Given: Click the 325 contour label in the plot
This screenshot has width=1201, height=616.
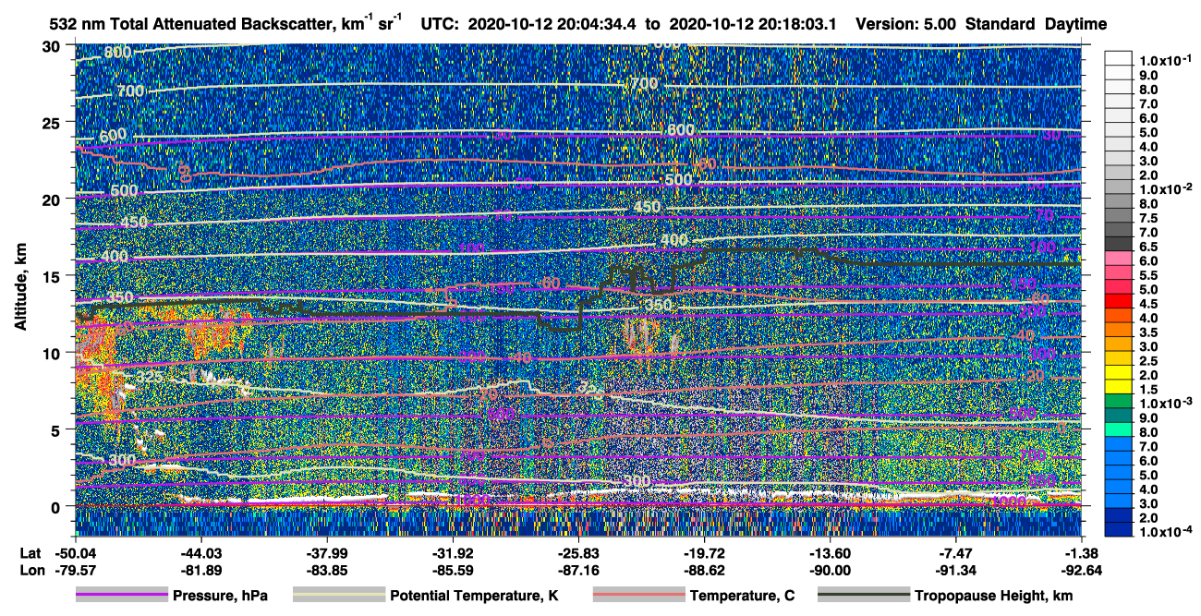Looking at the screenshot, I should pyautogui.click(x=151, y=379).
